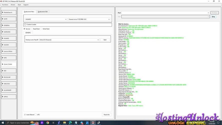The width and height of the screenshot is (222, 125).
Task: Click the 'Build Fingerprint' log line
Action: tap(153, 85)
